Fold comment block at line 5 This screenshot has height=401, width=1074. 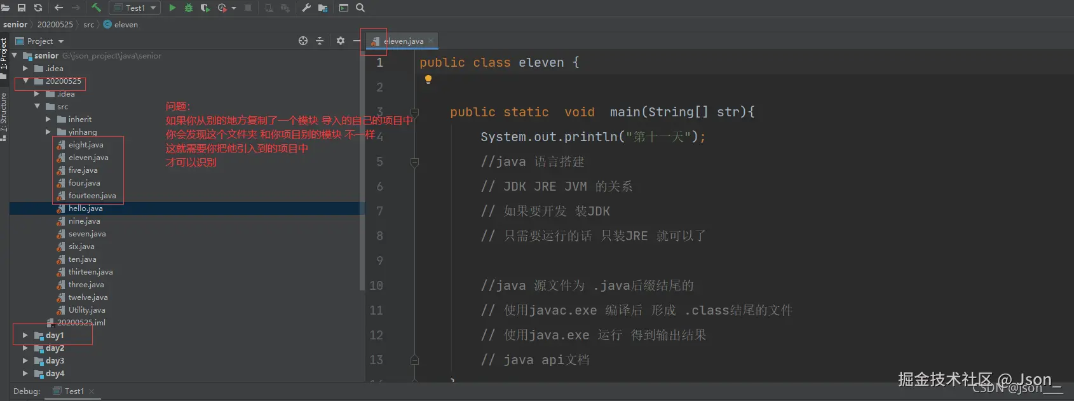click(x=414, y=162)
